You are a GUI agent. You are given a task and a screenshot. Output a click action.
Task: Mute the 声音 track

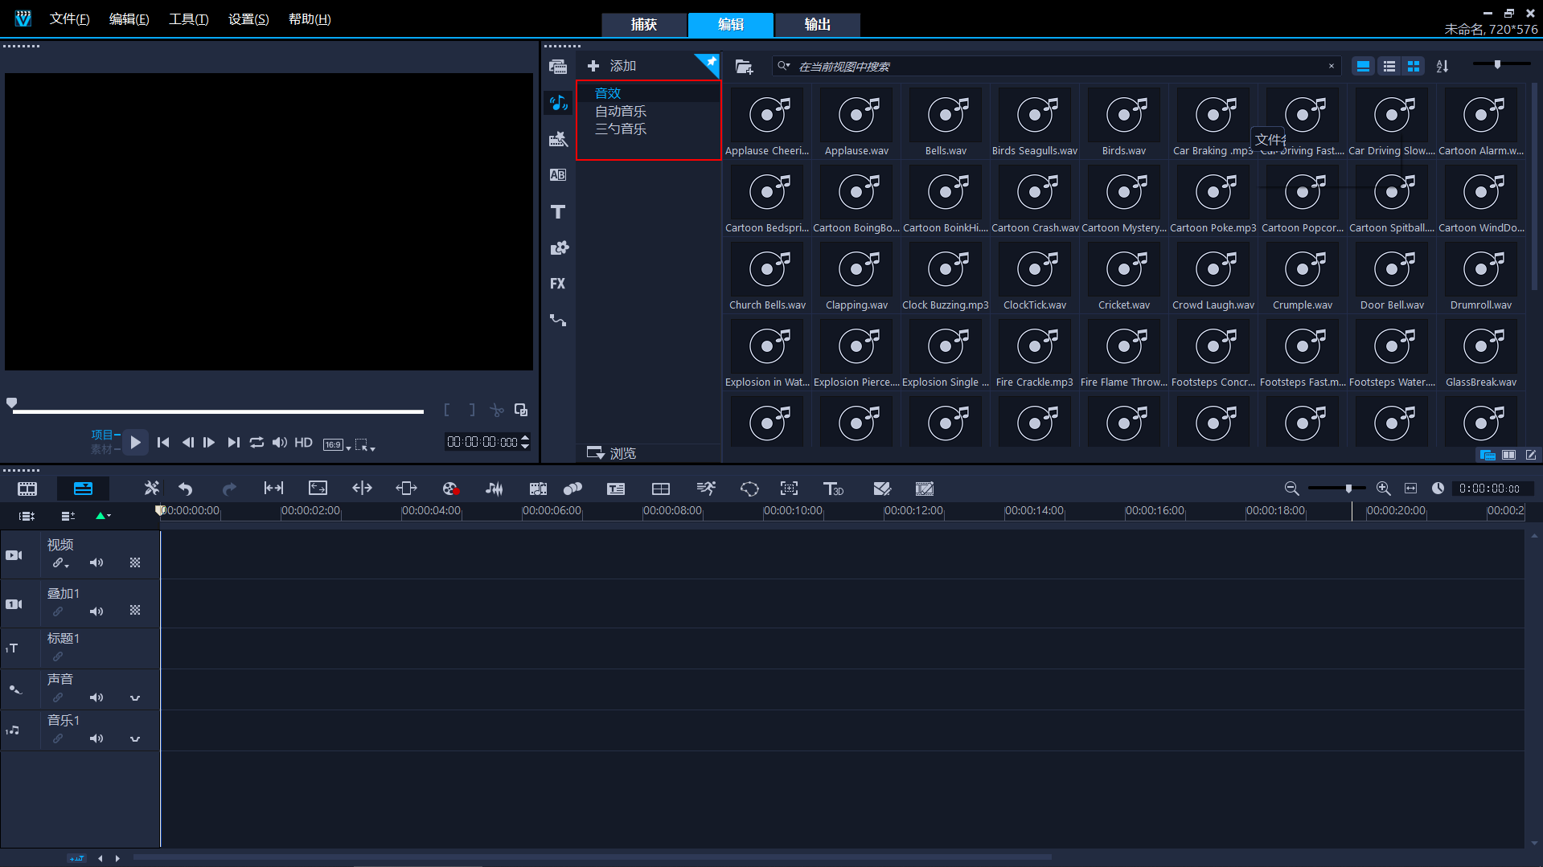(96, 697)
